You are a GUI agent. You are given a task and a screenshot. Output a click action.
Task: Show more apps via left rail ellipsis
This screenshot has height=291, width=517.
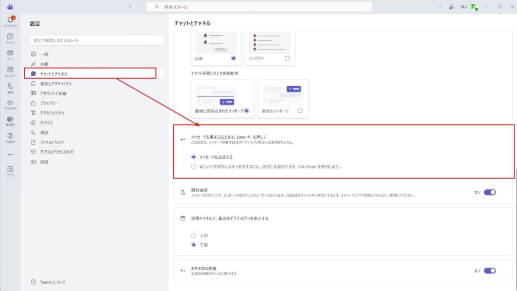[10, 154]
